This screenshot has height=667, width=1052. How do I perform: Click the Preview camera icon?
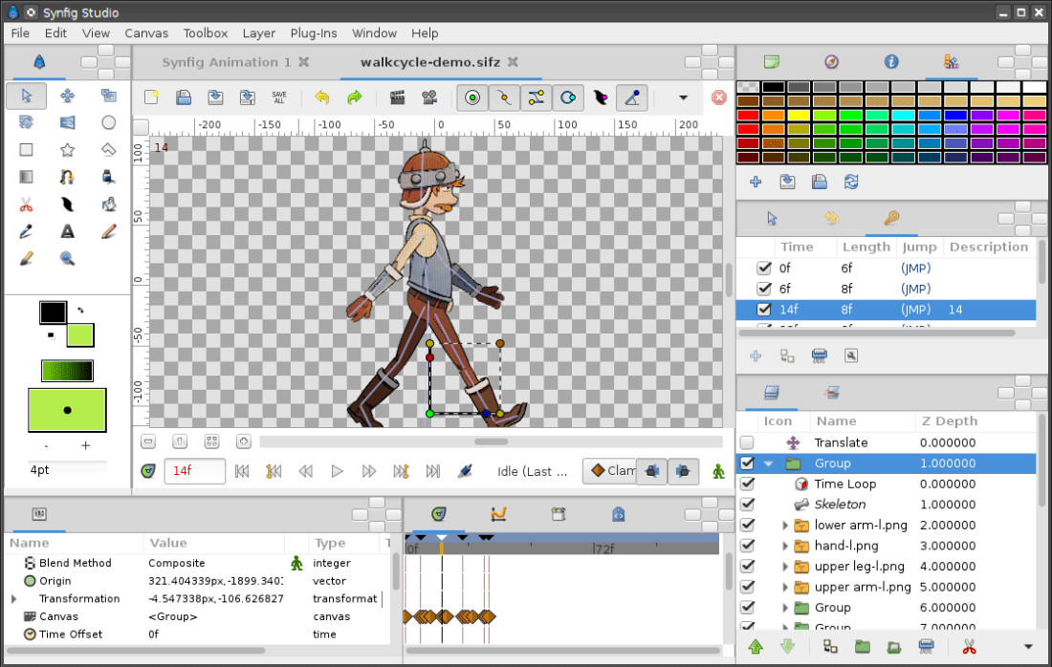[429, 97]
